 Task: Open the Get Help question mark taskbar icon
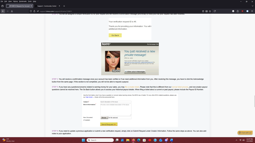pyautogui.click(x=155, y=140)
